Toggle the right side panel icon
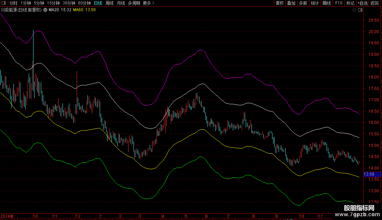Image resolution: width=382 pixels, height=220 pixels. 360,10
